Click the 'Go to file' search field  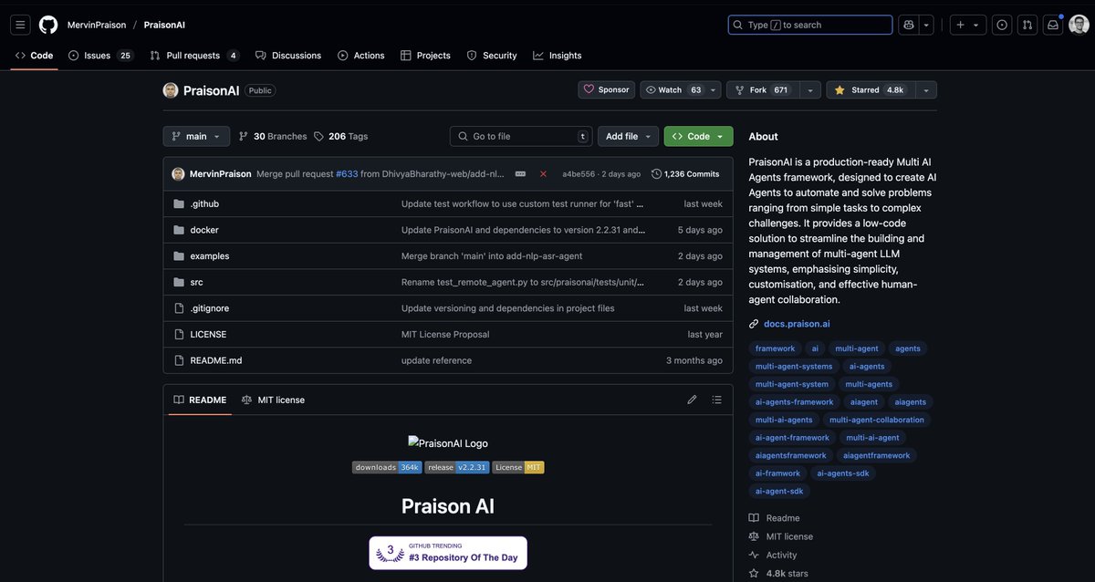point(521,136)
